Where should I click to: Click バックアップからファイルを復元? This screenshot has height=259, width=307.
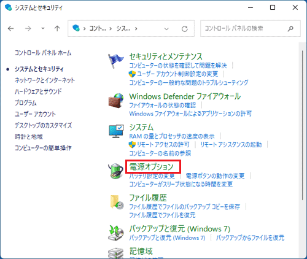[x=251, y=238]
